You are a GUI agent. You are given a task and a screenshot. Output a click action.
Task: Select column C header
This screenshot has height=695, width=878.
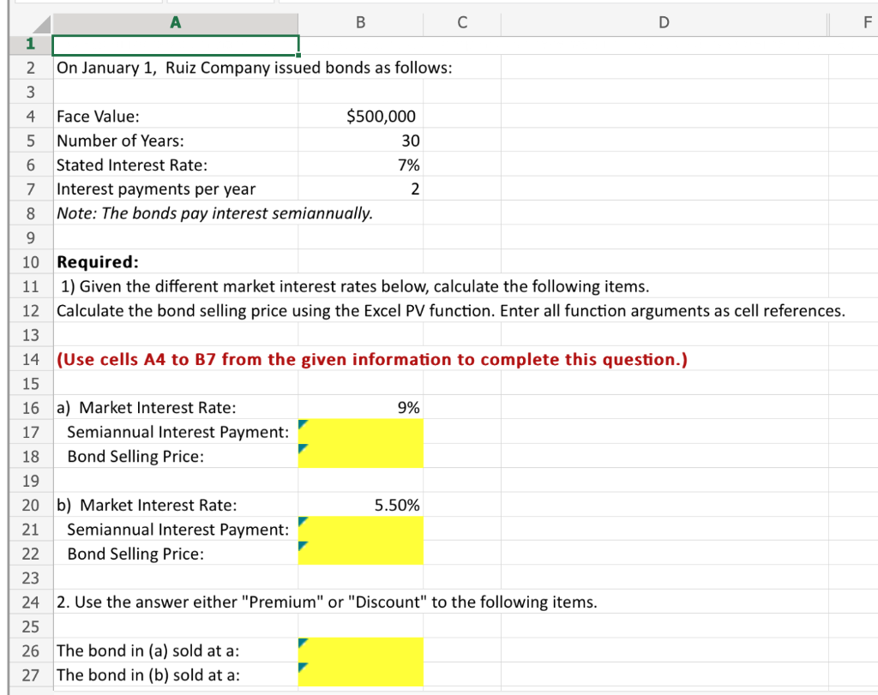(x=462, y=22)
